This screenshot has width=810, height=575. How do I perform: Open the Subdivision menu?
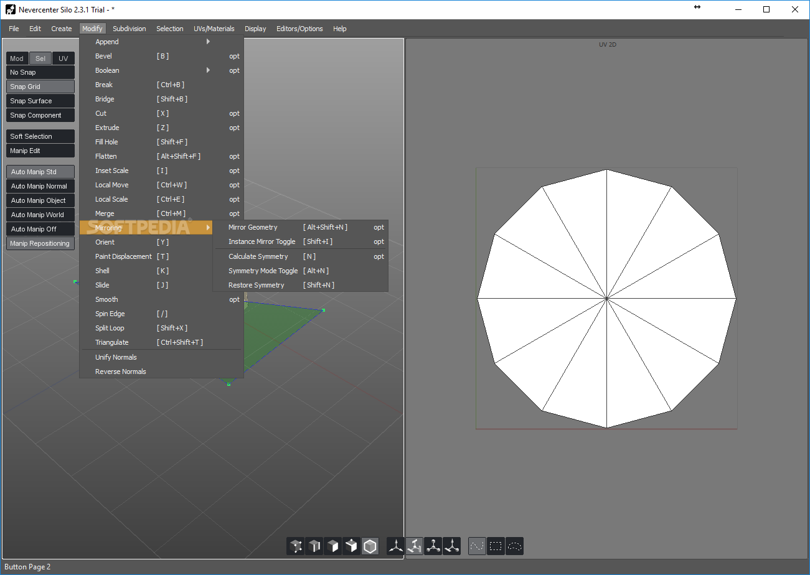[130, 29]
